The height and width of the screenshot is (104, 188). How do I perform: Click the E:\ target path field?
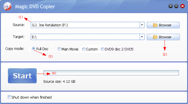(85, 37)
